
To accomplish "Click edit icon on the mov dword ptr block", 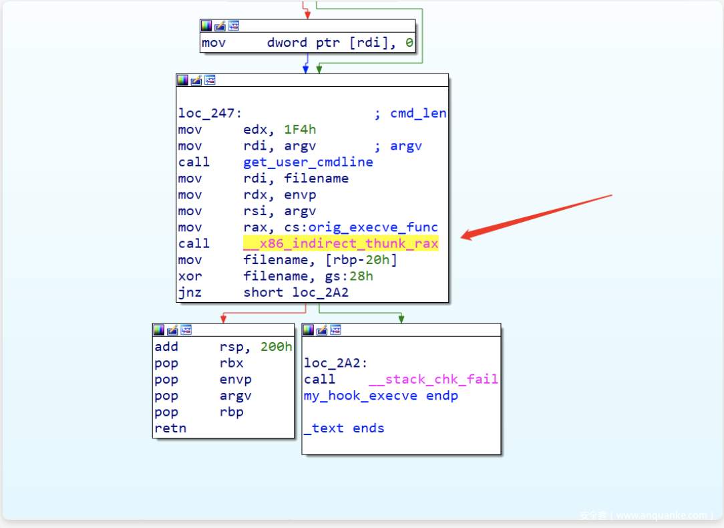I will click(x=220, y=26).
